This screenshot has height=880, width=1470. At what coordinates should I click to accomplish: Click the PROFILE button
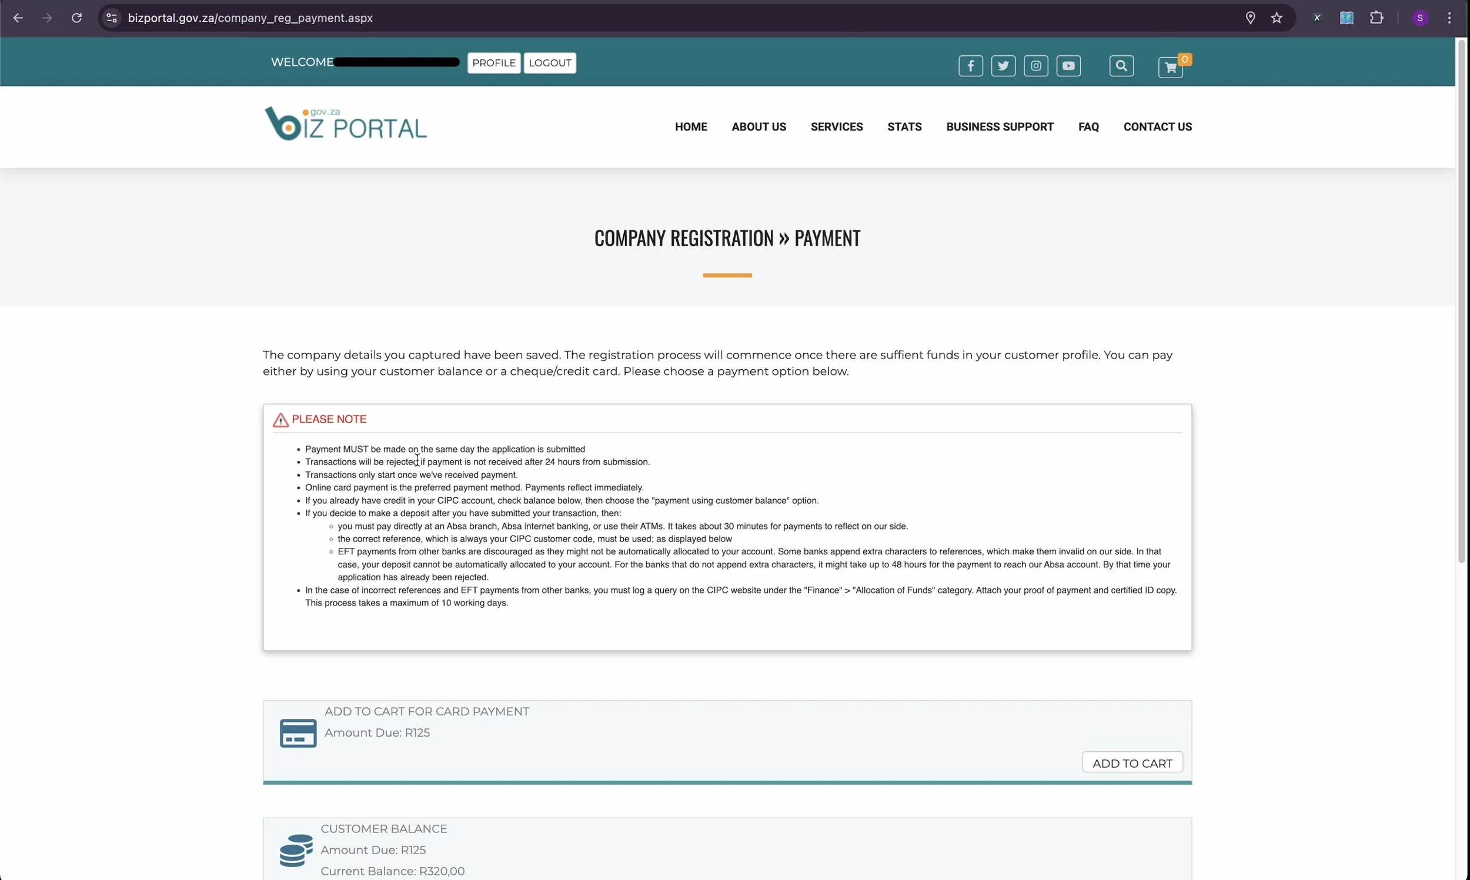click(x=493, y=63)
